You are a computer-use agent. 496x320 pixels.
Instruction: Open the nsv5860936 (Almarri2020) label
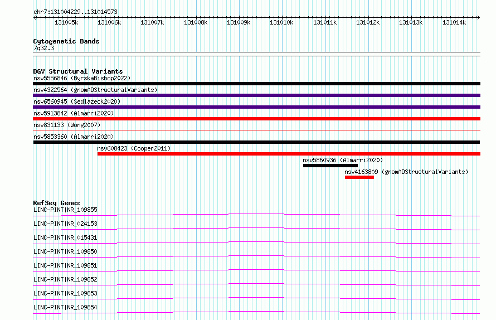[x=343, y=160]
